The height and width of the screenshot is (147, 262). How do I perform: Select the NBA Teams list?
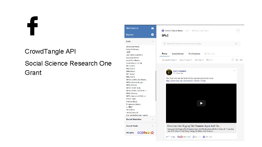[x=131, y=71]
